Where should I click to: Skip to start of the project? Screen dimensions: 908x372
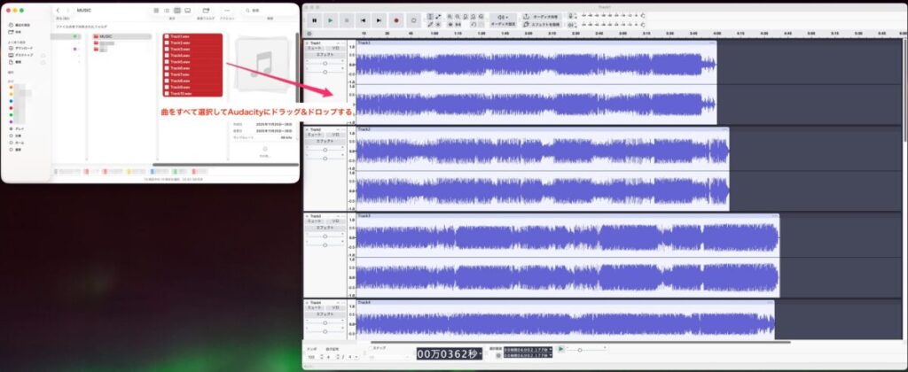(363, 19)
